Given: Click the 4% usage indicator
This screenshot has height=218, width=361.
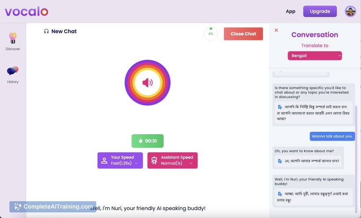Looking at the screenshot, I should point(211,33).
